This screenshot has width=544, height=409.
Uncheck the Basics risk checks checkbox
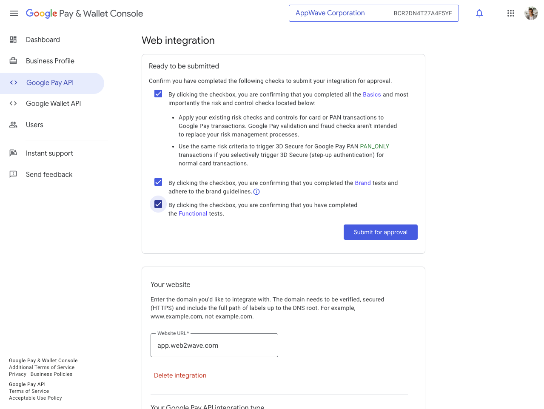coord(158,94)
